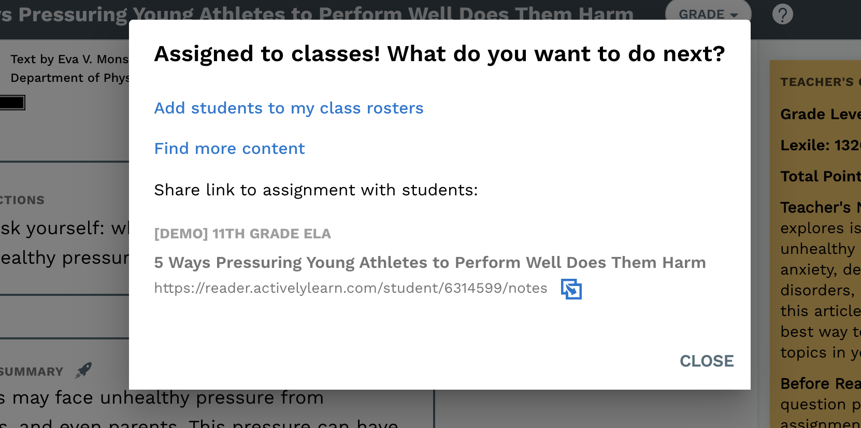Image resolution: width=861 pixels, height=428 pixels.
Task: Click the Text by Eva V. author line
Action: pyautogui.click(x=69, y=59)
